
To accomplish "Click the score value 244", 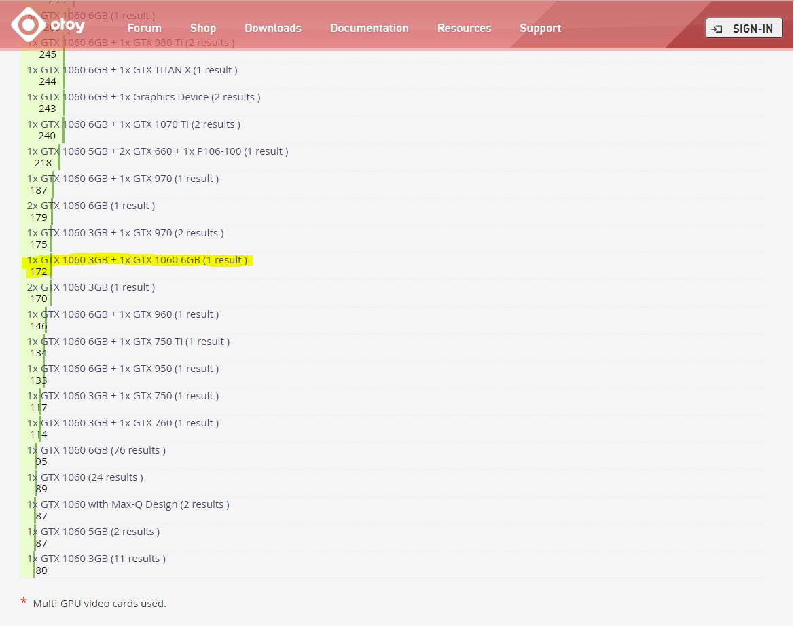I will coord(48,81).
